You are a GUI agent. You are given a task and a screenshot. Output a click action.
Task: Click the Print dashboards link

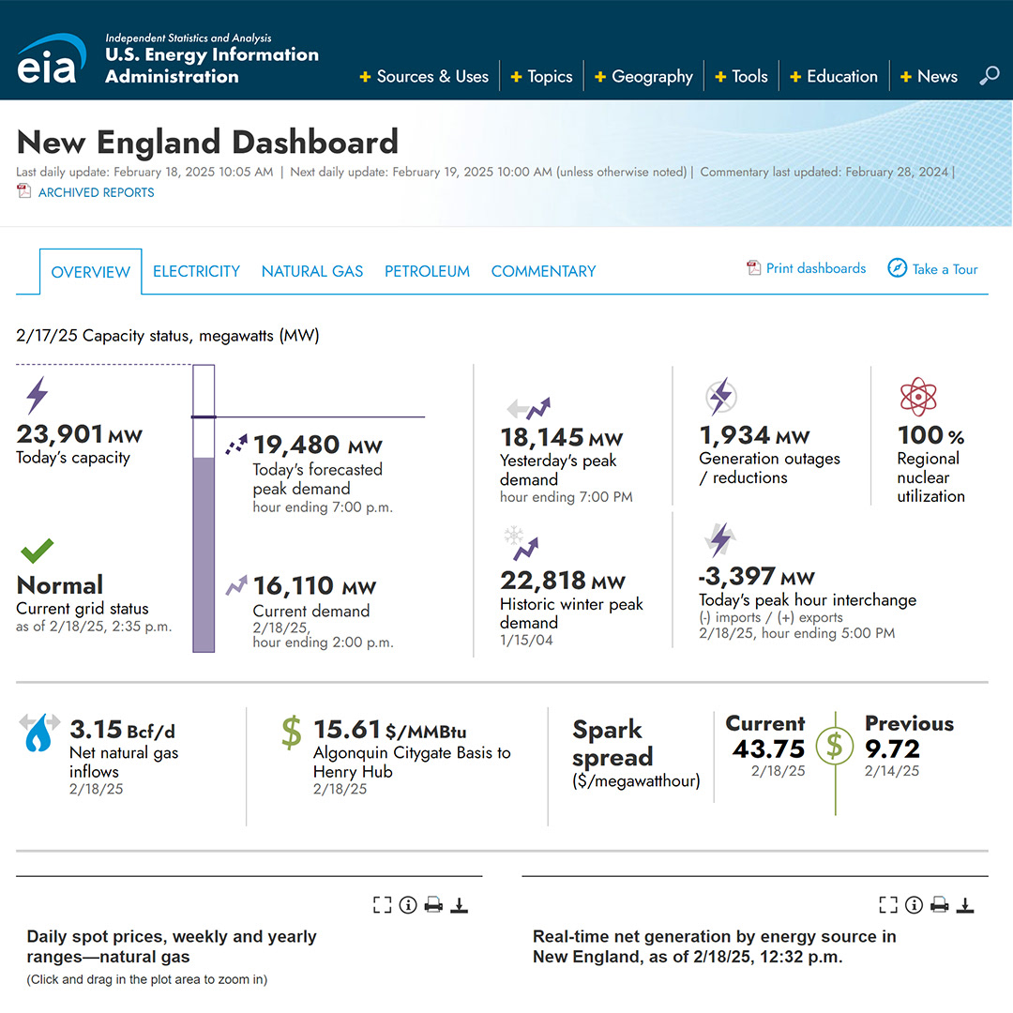(816, 268)
